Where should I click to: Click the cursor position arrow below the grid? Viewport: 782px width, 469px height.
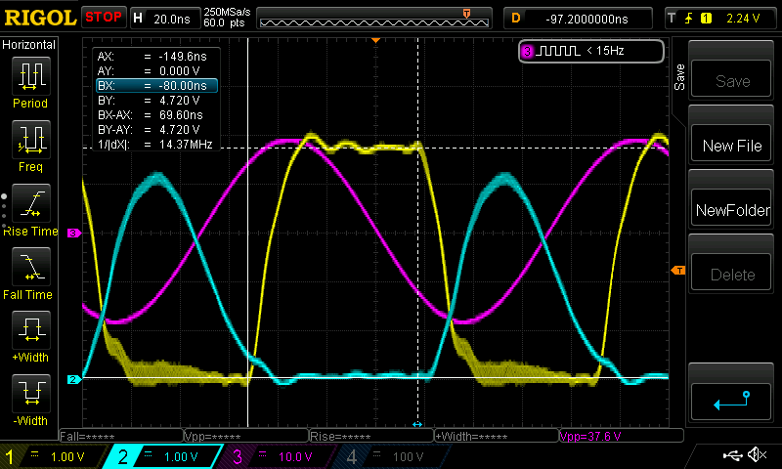pos(417,424)
